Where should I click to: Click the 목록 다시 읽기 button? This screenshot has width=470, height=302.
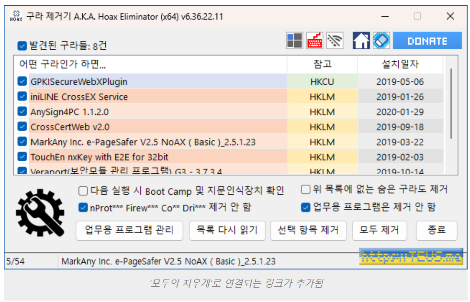click(227, 230)
